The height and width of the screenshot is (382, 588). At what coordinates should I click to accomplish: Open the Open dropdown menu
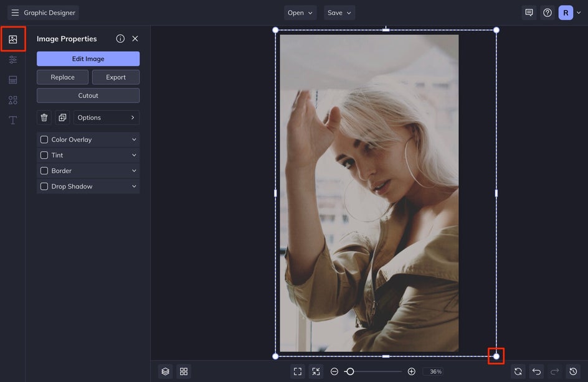coord(300,12)
